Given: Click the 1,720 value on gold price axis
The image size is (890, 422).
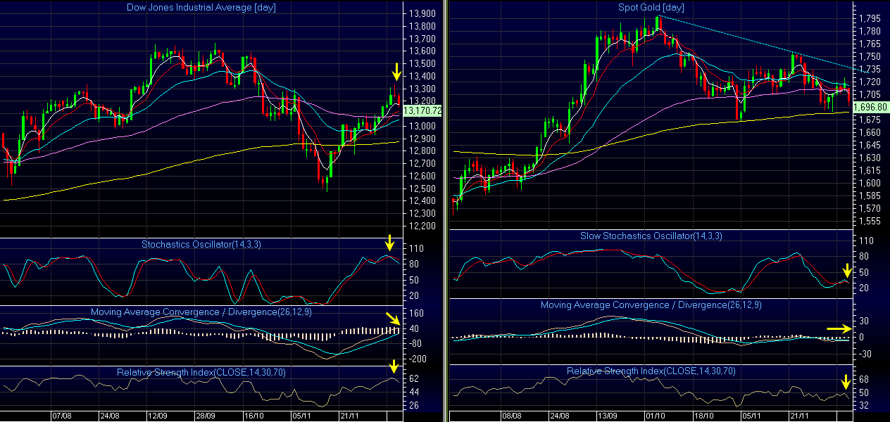Looking at the screenshot, I should click(x=870, y=82).
